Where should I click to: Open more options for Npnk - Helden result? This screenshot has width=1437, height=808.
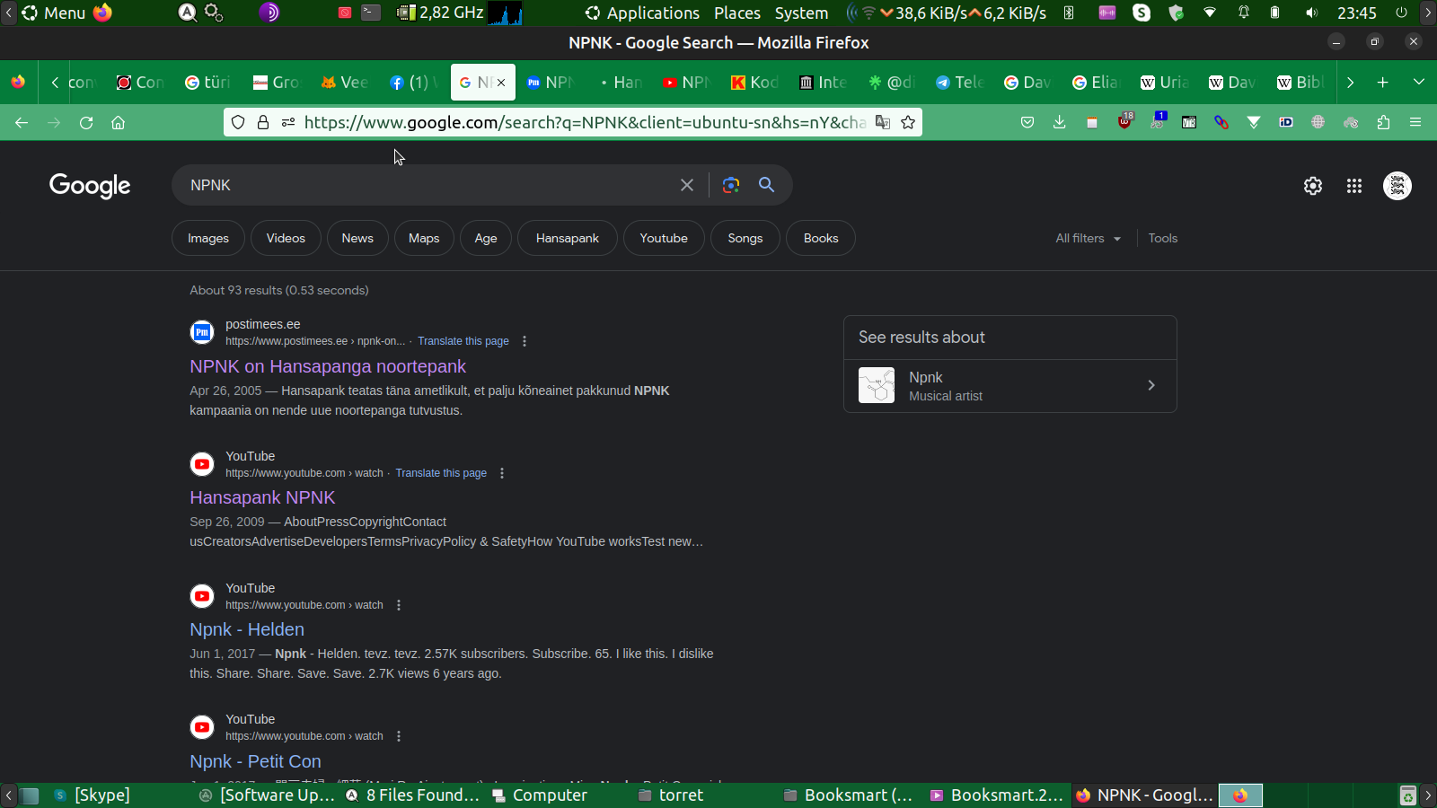pos(399,605)
